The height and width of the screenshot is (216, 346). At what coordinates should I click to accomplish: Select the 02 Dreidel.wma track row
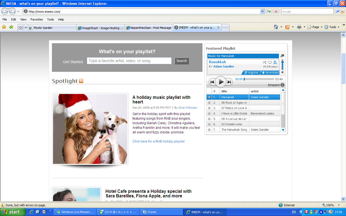click(x=243, y=124)
